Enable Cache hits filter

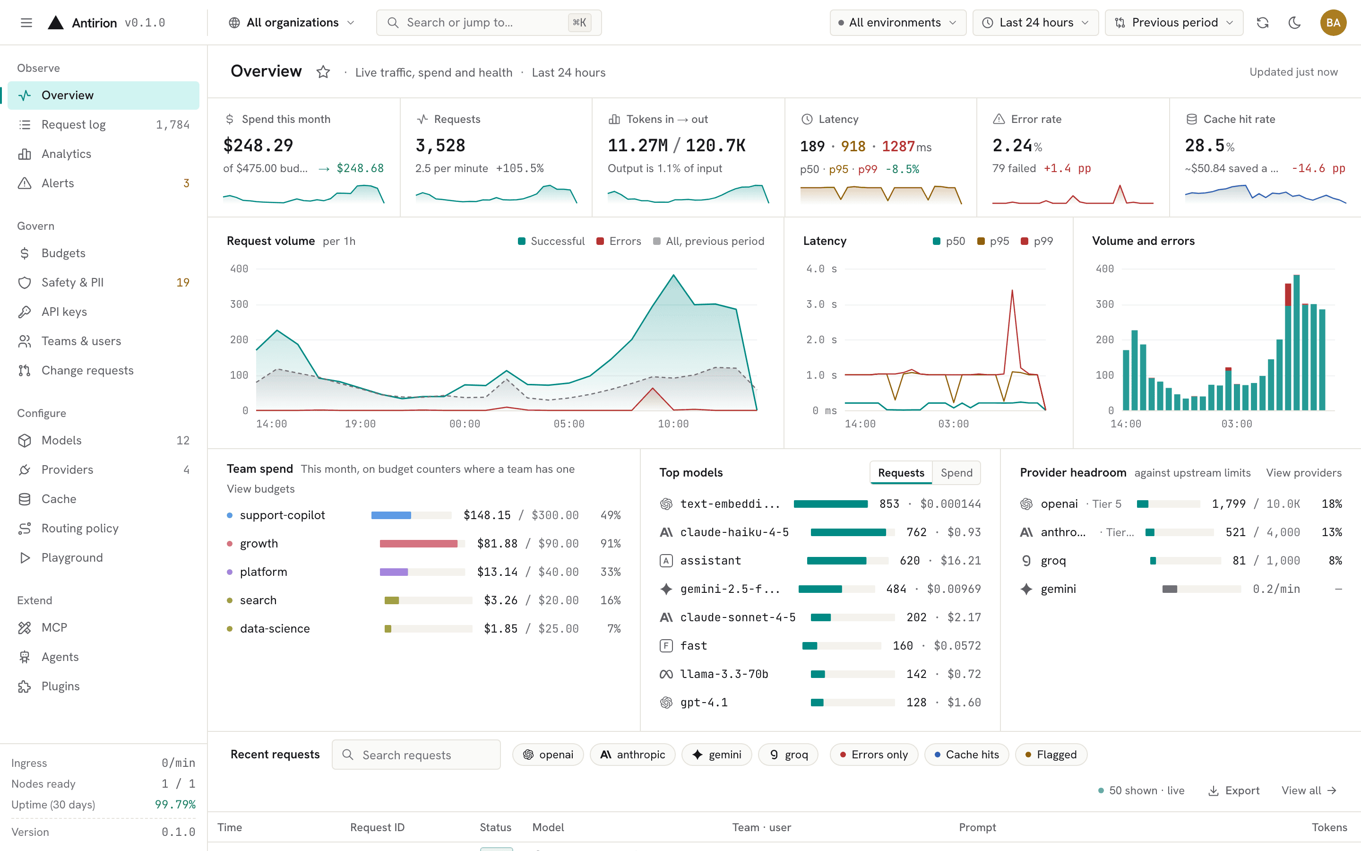coord(966,755)
